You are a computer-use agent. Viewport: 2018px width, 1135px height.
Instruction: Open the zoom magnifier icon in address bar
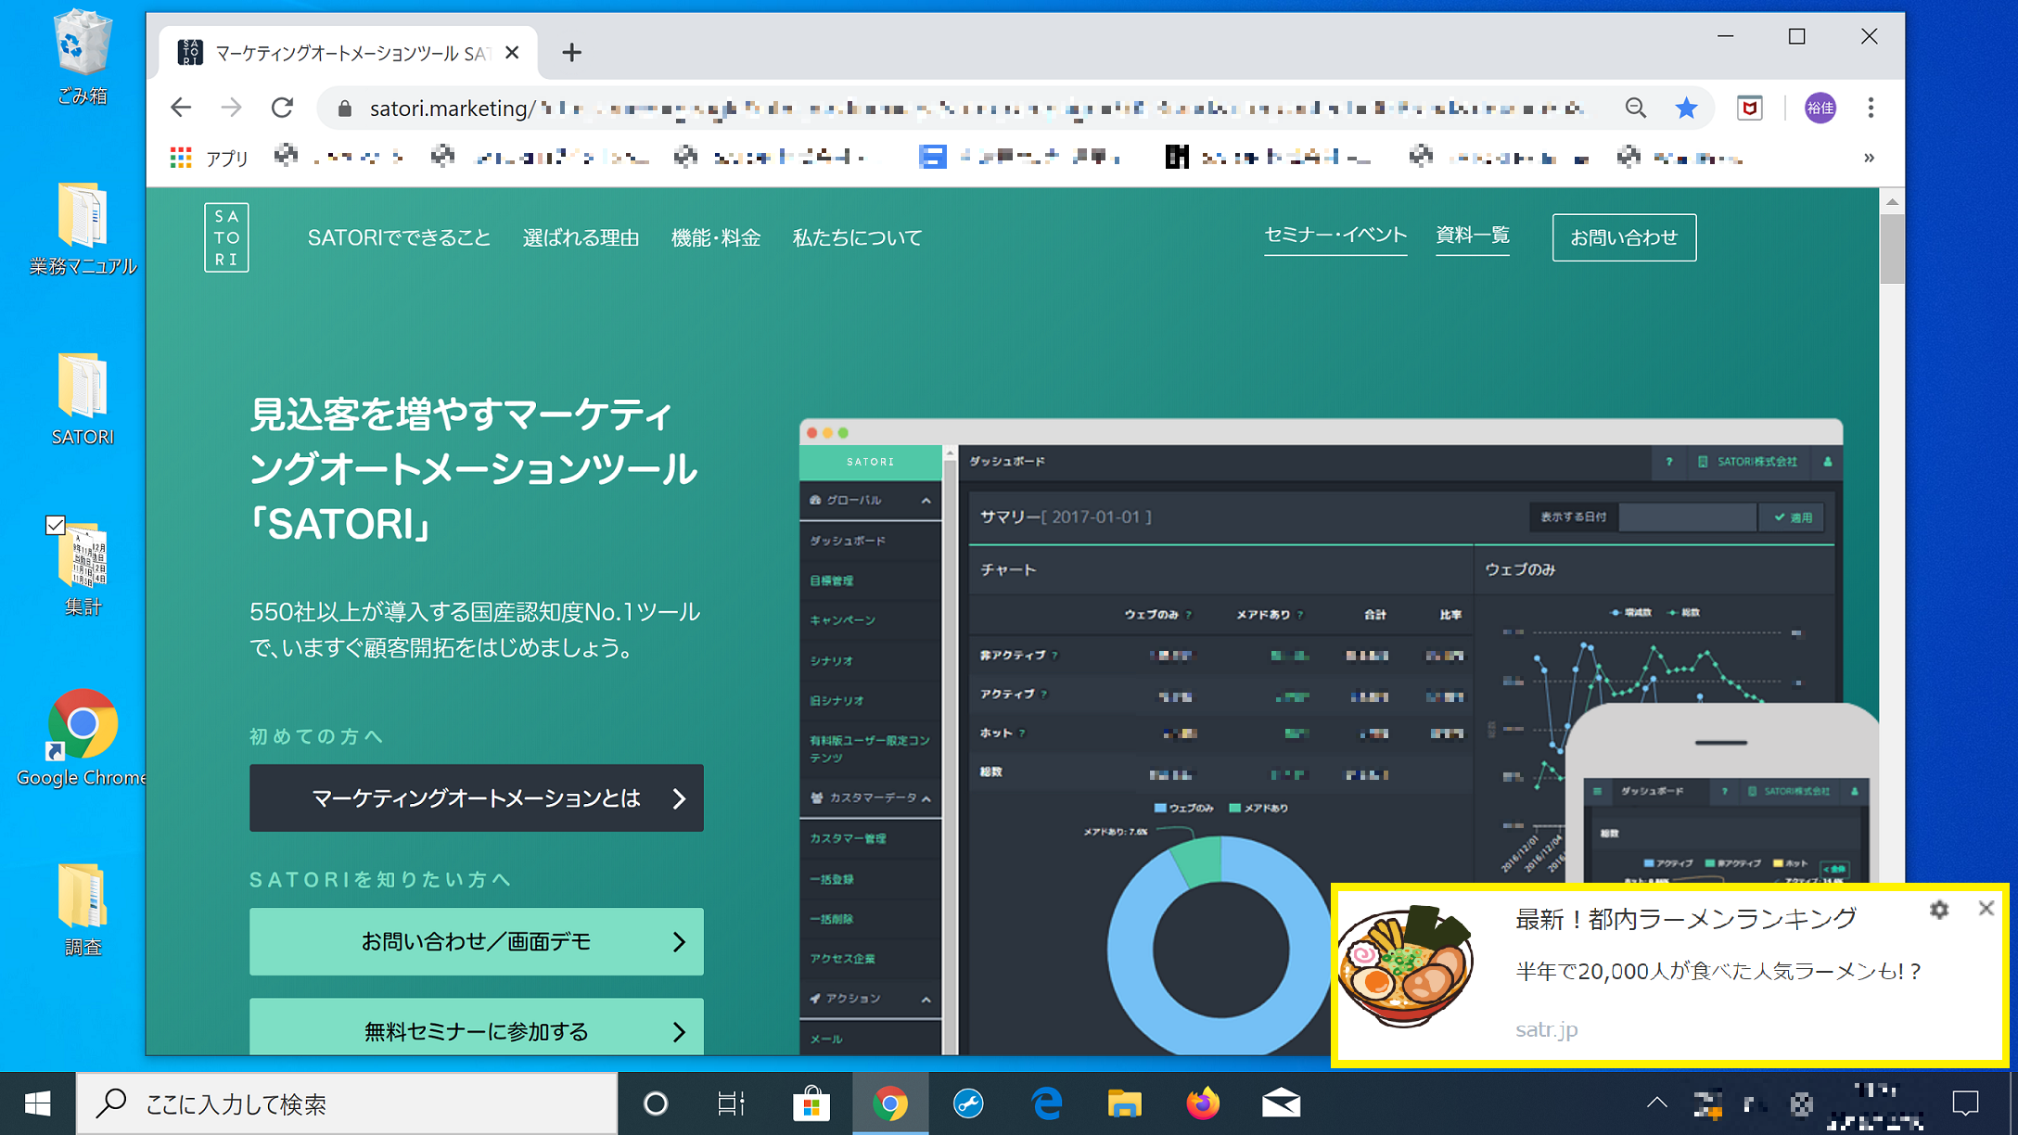point(1636,108)
